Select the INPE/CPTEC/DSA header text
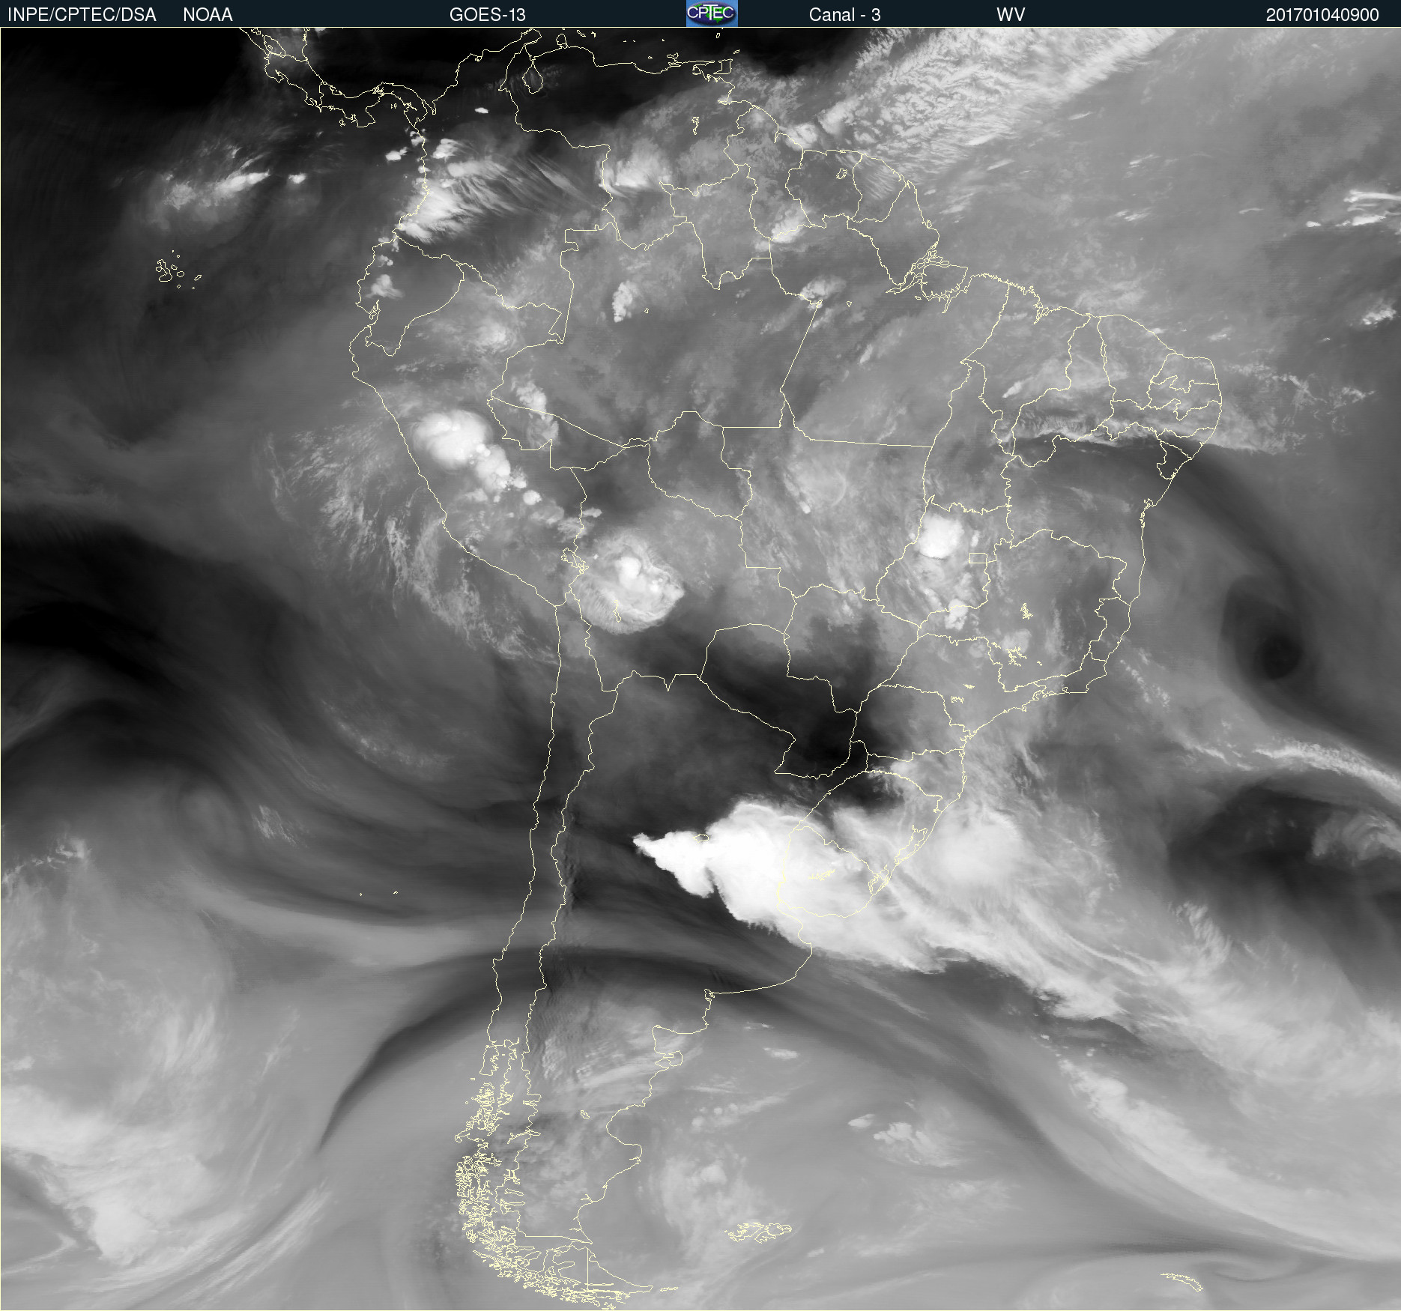The height and width of the screenshot is (1311, 1401). [82, 15]
